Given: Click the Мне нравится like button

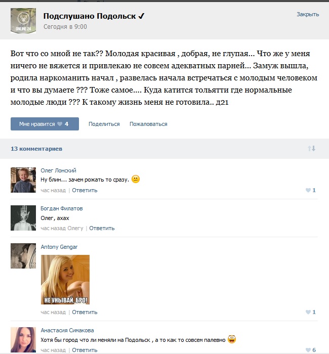Looking at the screenshot, I should (x=45, y=124).
